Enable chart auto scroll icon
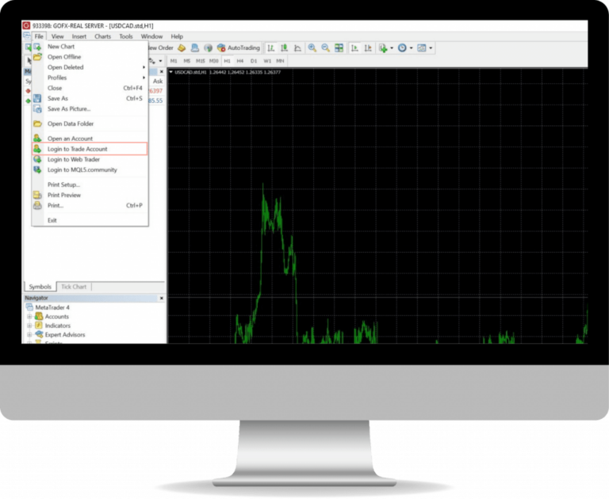Screen dimensions: 609x499 [x=354, y=48]
